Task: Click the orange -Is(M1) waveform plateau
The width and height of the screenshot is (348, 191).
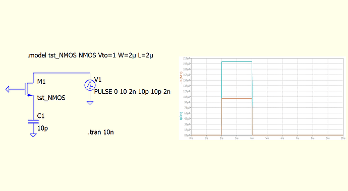Action: [237, 98]
